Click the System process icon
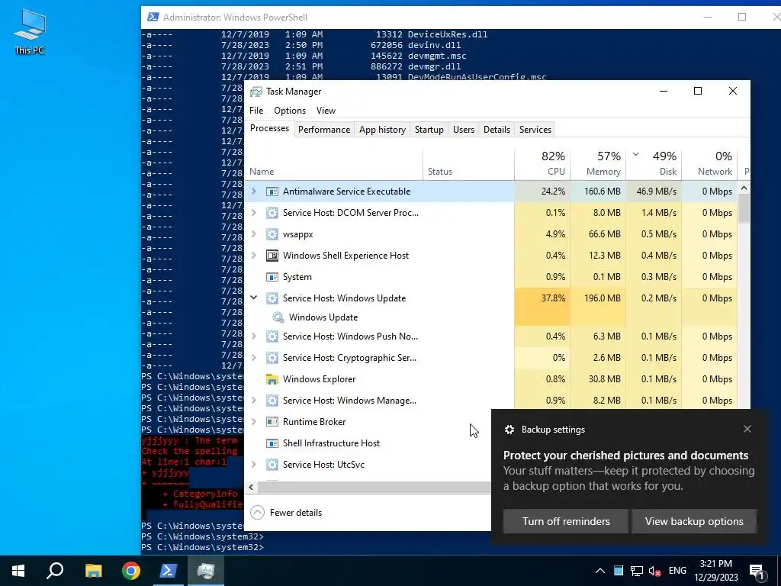The width and height of the screenshot is (781, 586). pos(272,277)
